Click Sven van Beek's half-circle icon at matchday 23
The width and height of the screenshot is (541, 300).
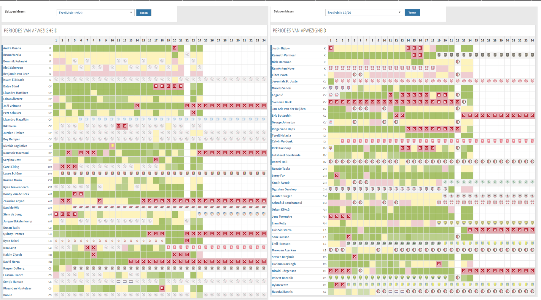464,102
